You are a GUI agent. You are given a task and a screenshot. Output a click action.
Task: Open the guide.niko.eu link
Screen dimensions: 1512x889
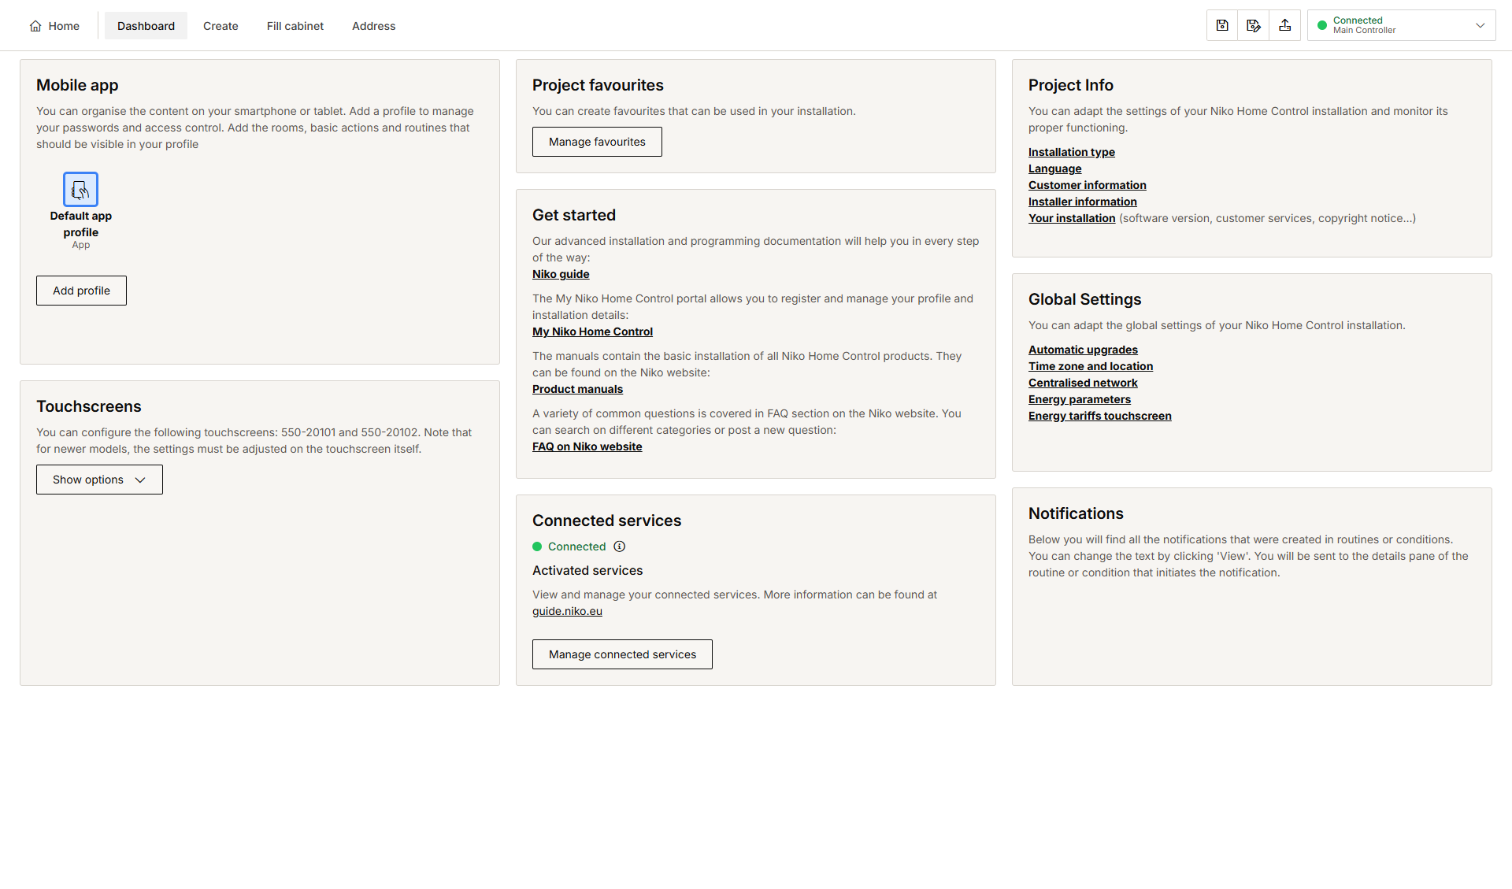(x=567, y=611)
